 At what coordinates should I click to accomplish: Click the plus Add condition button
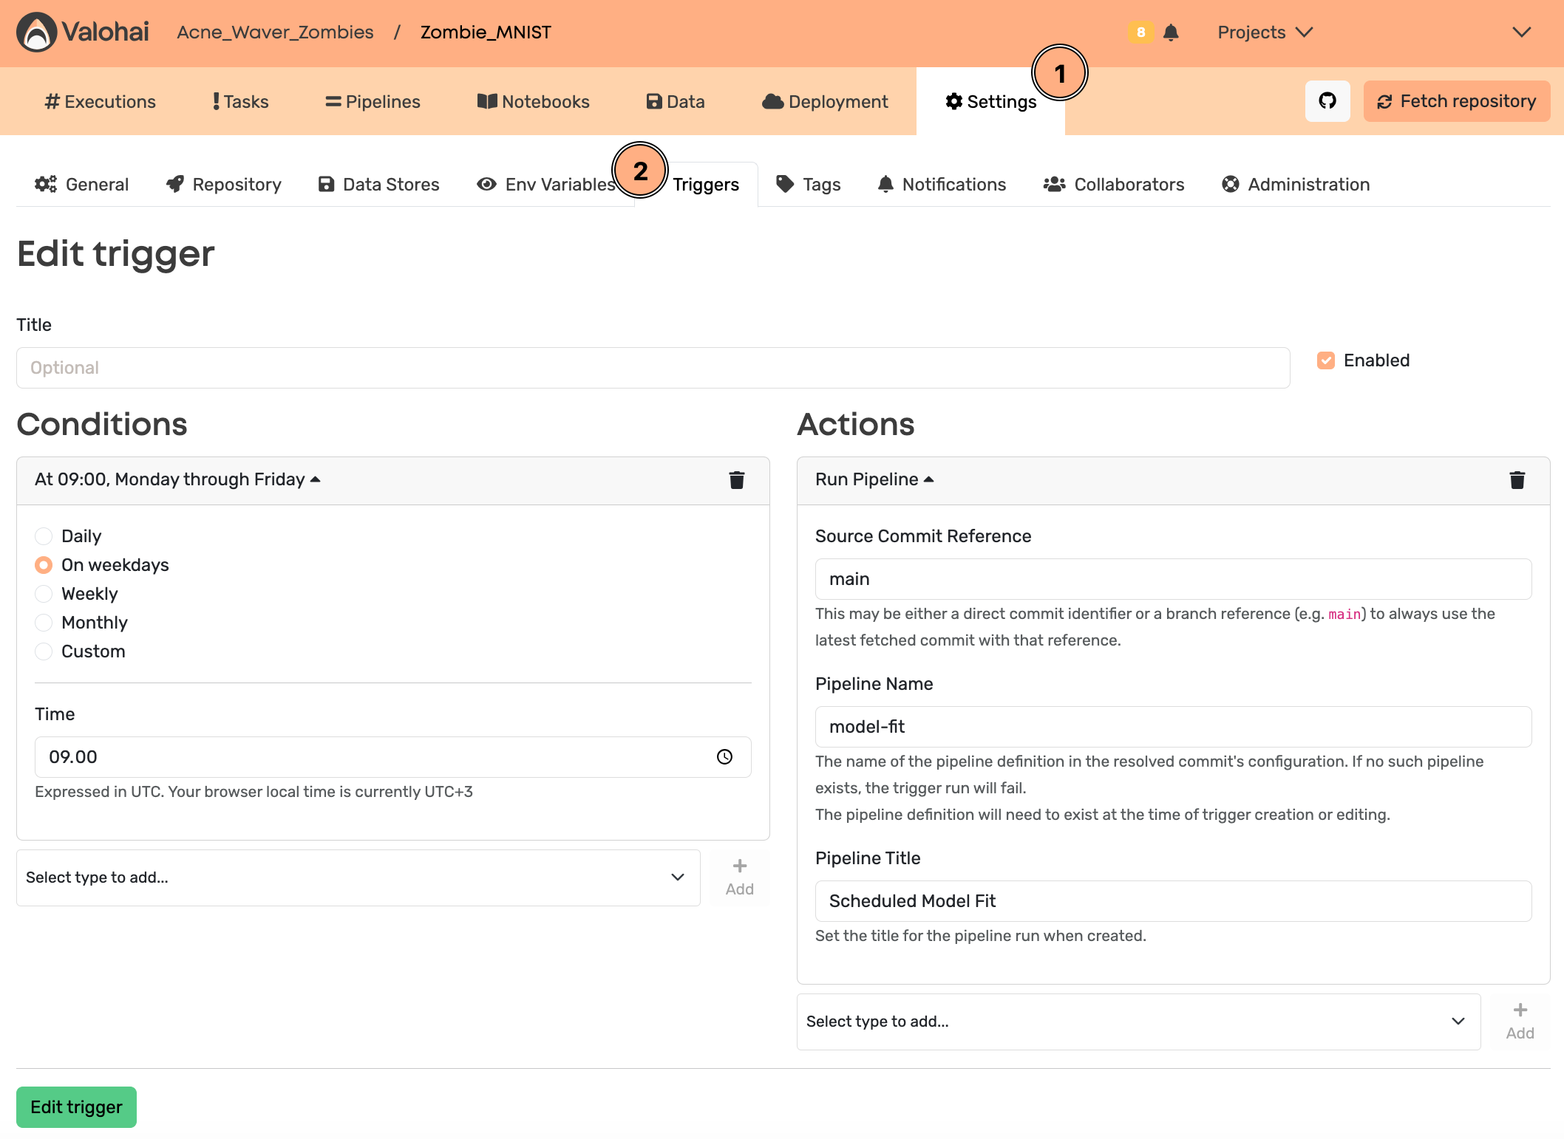(x=739, y=877)
